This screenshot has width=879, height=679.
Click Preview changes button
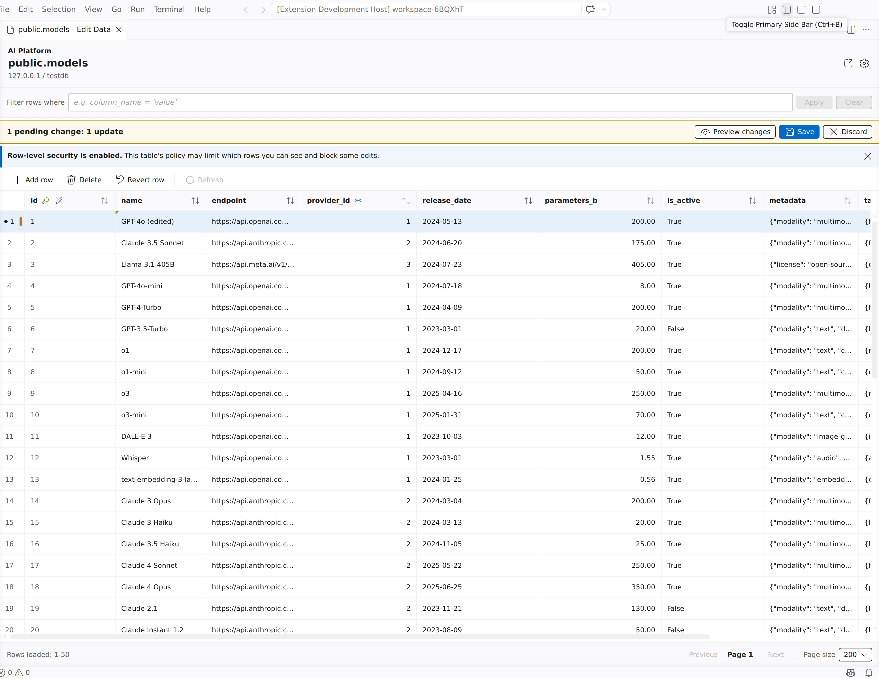735,132
